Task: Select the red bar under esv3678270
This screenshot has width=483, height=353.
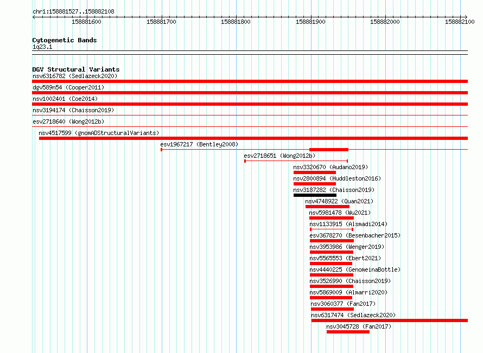Action: tap(332, 241)
